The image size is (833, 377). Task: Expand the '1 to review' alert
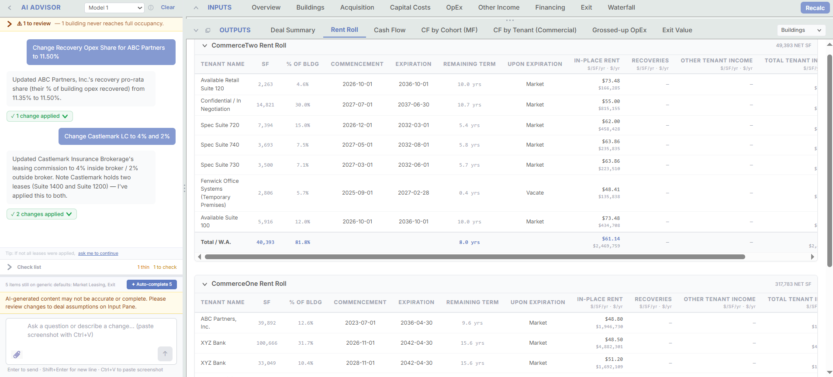[9, 24]
